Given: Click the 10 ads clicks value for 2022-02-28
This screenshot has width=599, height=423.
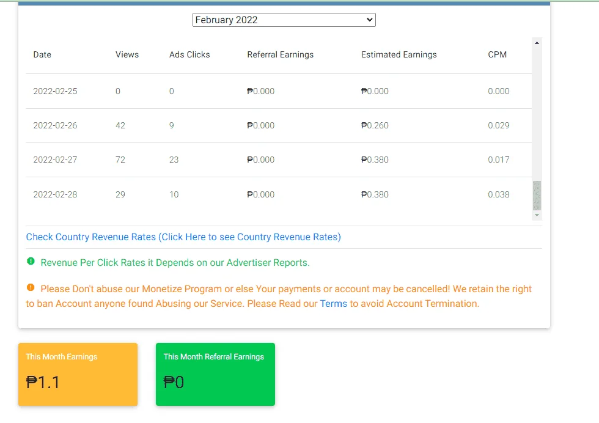Looking at the screenshot, I should [174, 194].
